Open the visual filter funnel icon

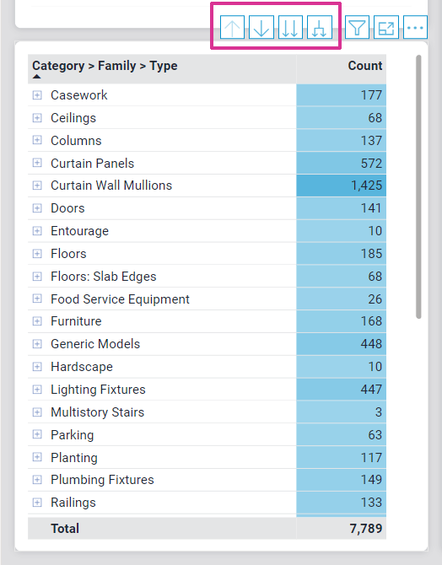[x=357, y=27]
